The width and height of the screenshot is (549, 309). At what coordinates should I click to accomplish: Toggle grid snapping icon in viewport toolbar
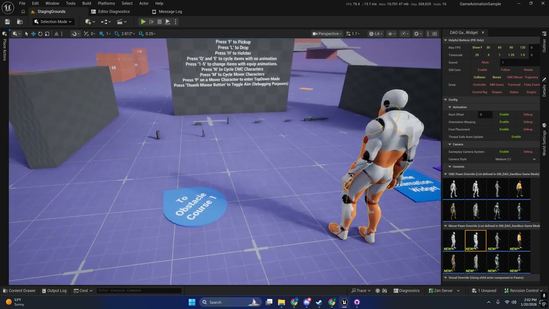[102, 33]
